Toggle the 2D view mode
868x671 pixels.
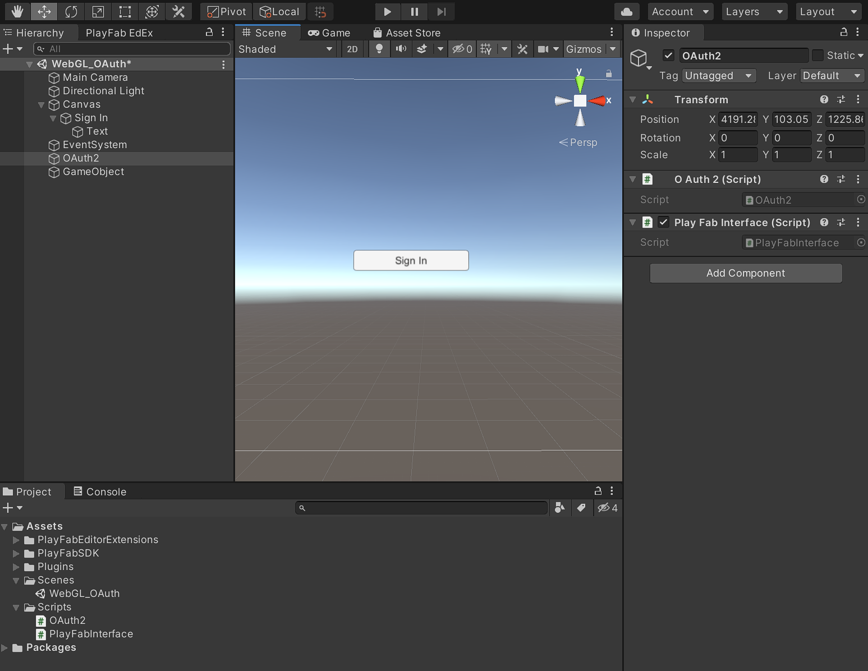pyautogui.click(x=352, y=49)
